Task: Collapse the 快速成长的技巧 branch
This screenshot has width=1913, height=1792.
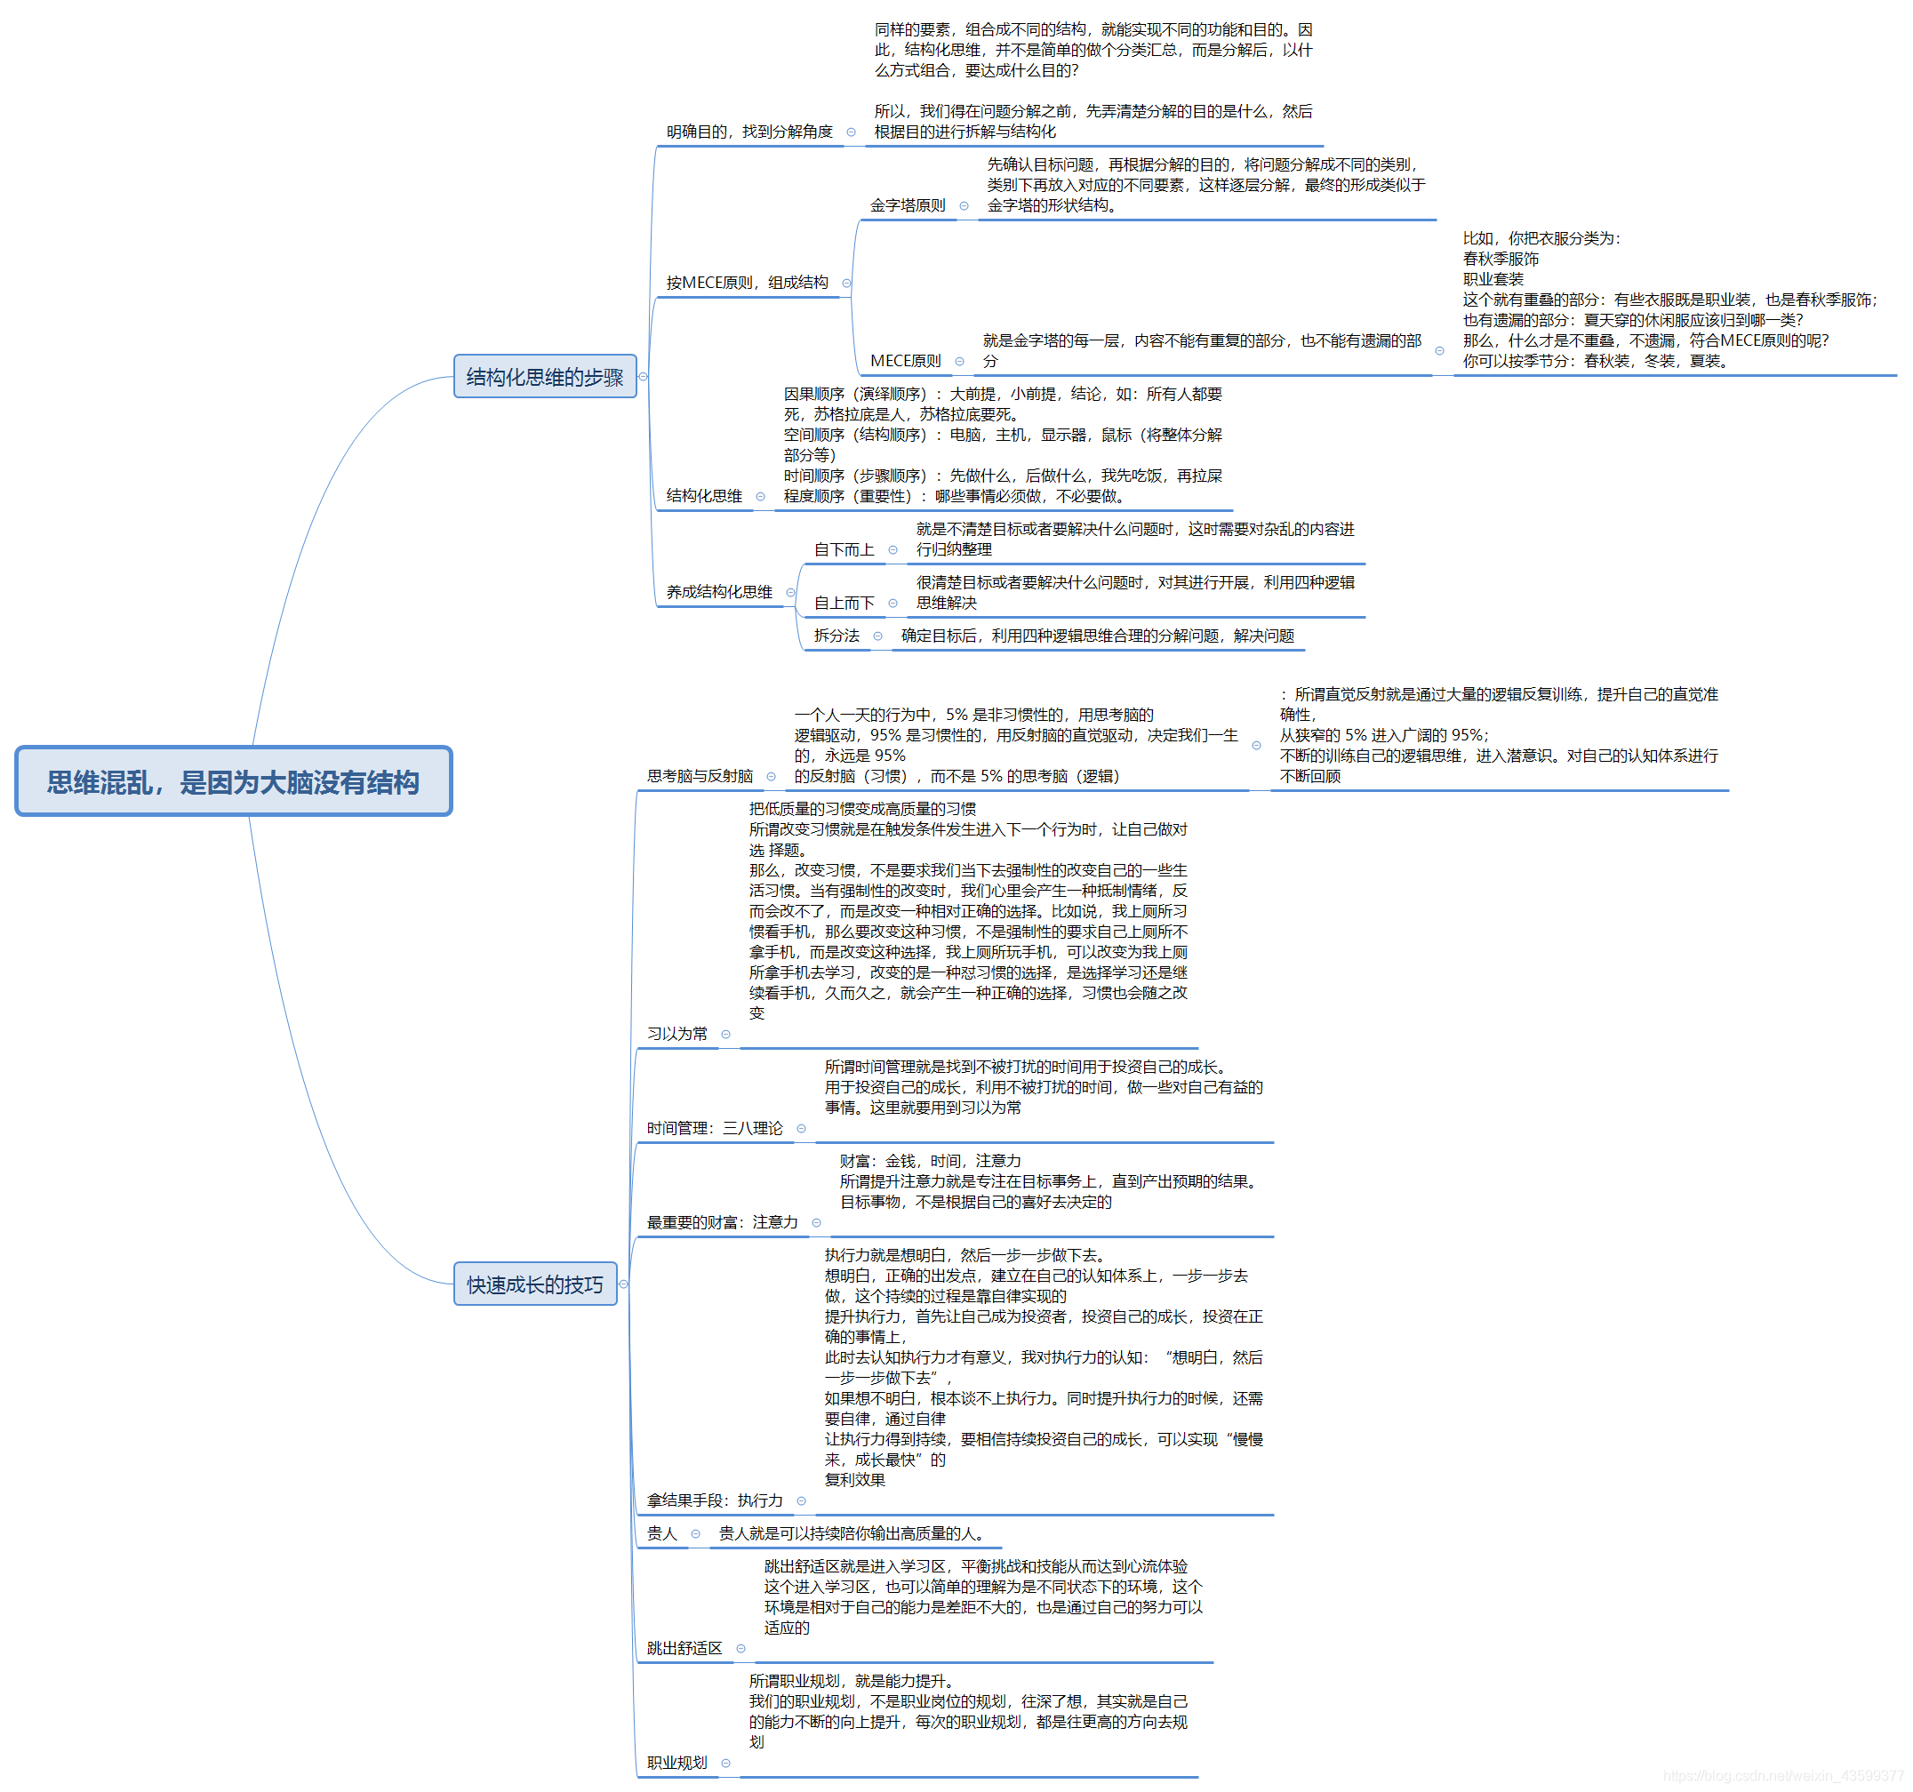Action: 623,1284
